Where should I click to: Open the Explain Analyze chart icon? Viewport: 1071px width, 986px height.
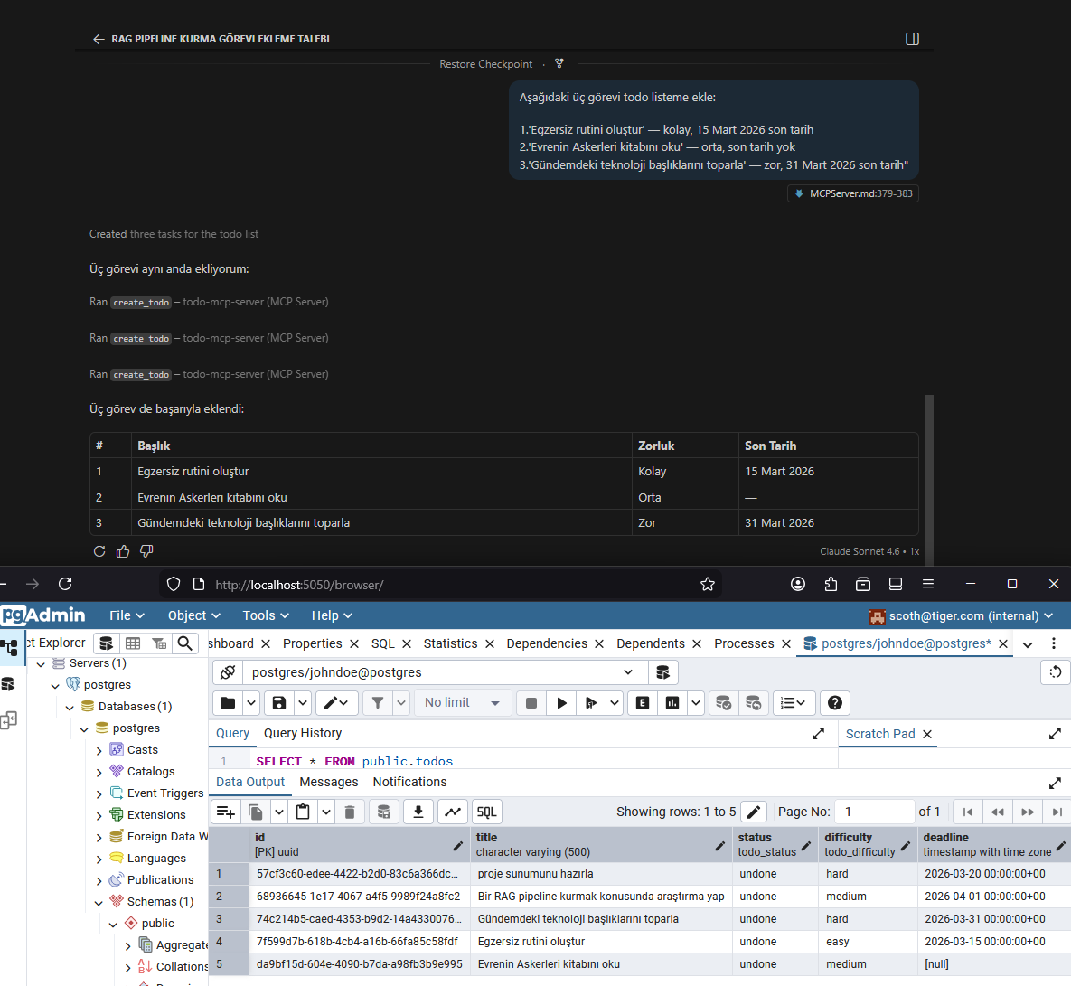click(x=672, y=703)
